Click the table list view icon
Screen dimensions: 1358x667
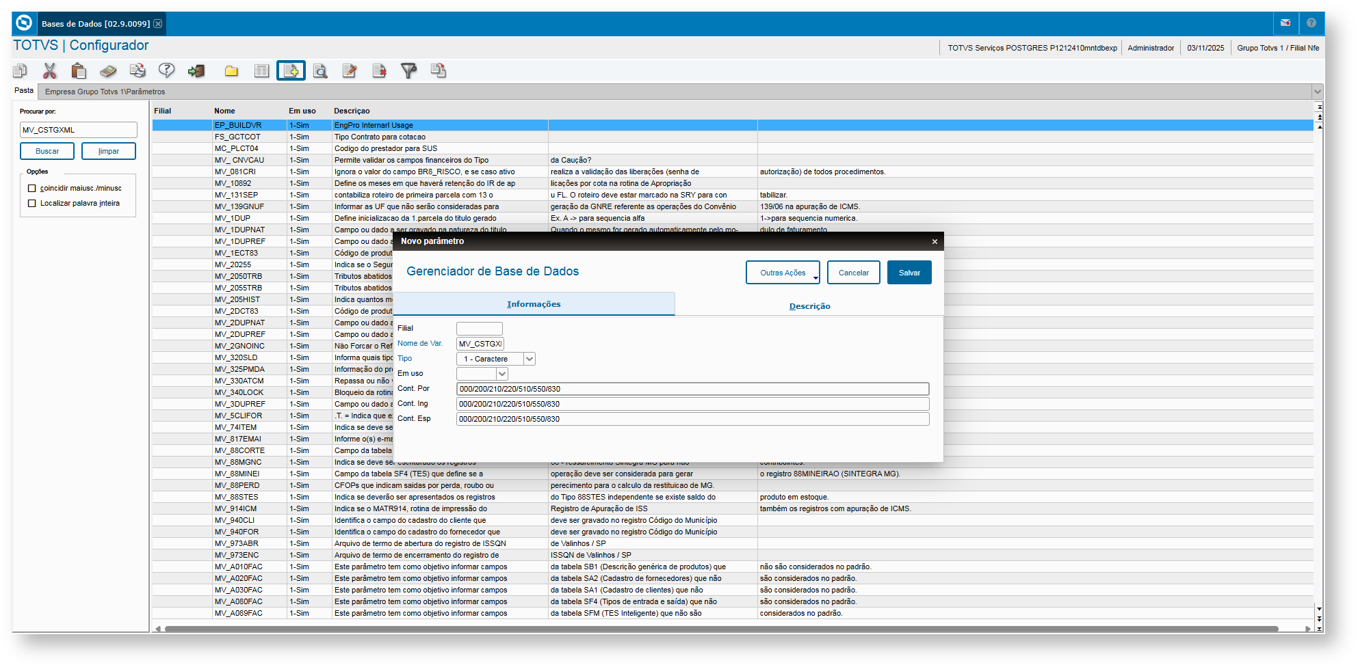click(261, 70)
